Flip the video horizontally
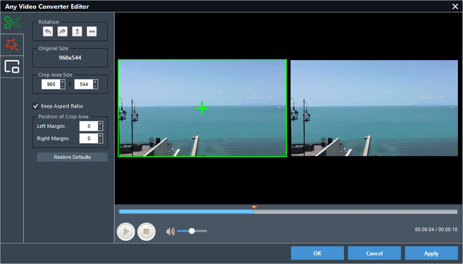Image resolution: width=463 pixels, height=264 pixels. pyautogui.click(x=91, y=32)
